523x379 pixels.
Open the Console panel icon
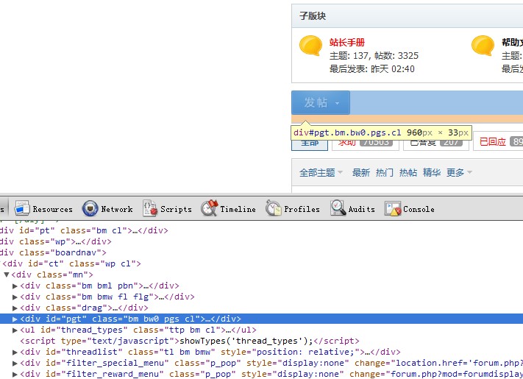[392, 208]
